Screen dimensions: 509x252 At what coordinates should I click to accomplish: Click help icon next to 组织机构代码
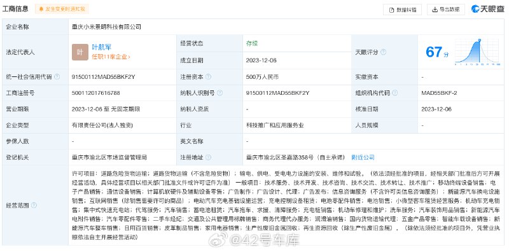(x=394, y=93)
